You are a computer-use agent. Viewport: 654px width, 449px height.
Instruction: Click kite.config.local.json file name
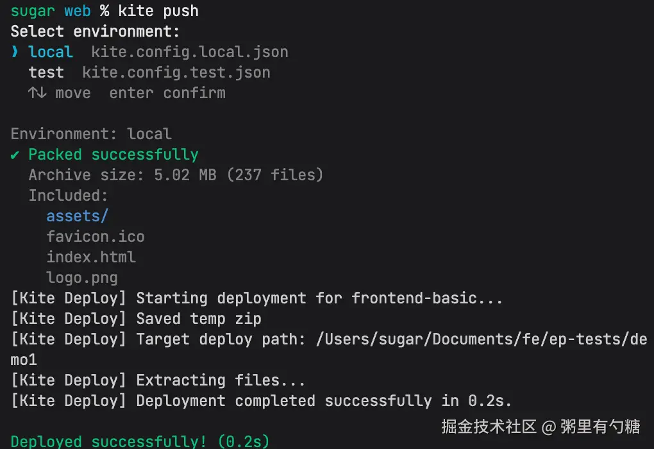(x=190, y=52)
